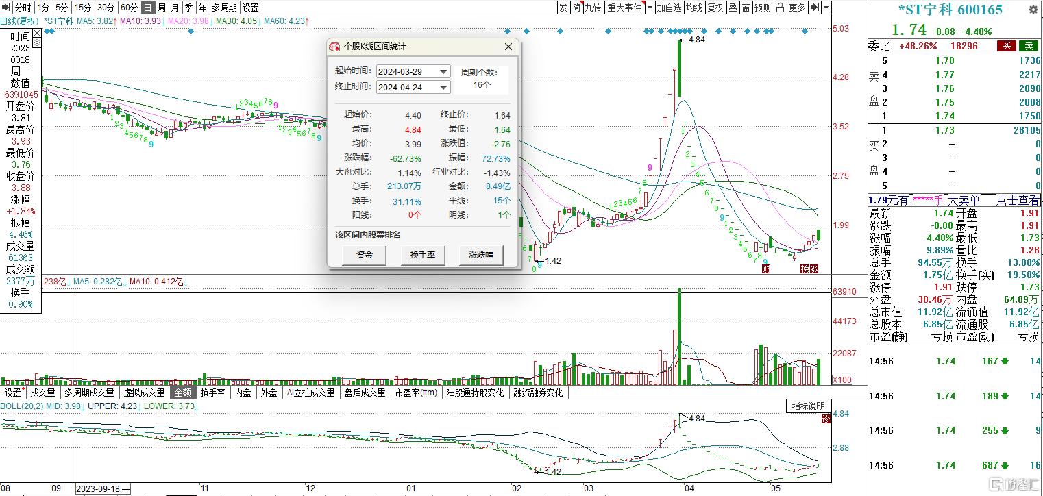Open the 复权 adjustment option

(715, 8)
